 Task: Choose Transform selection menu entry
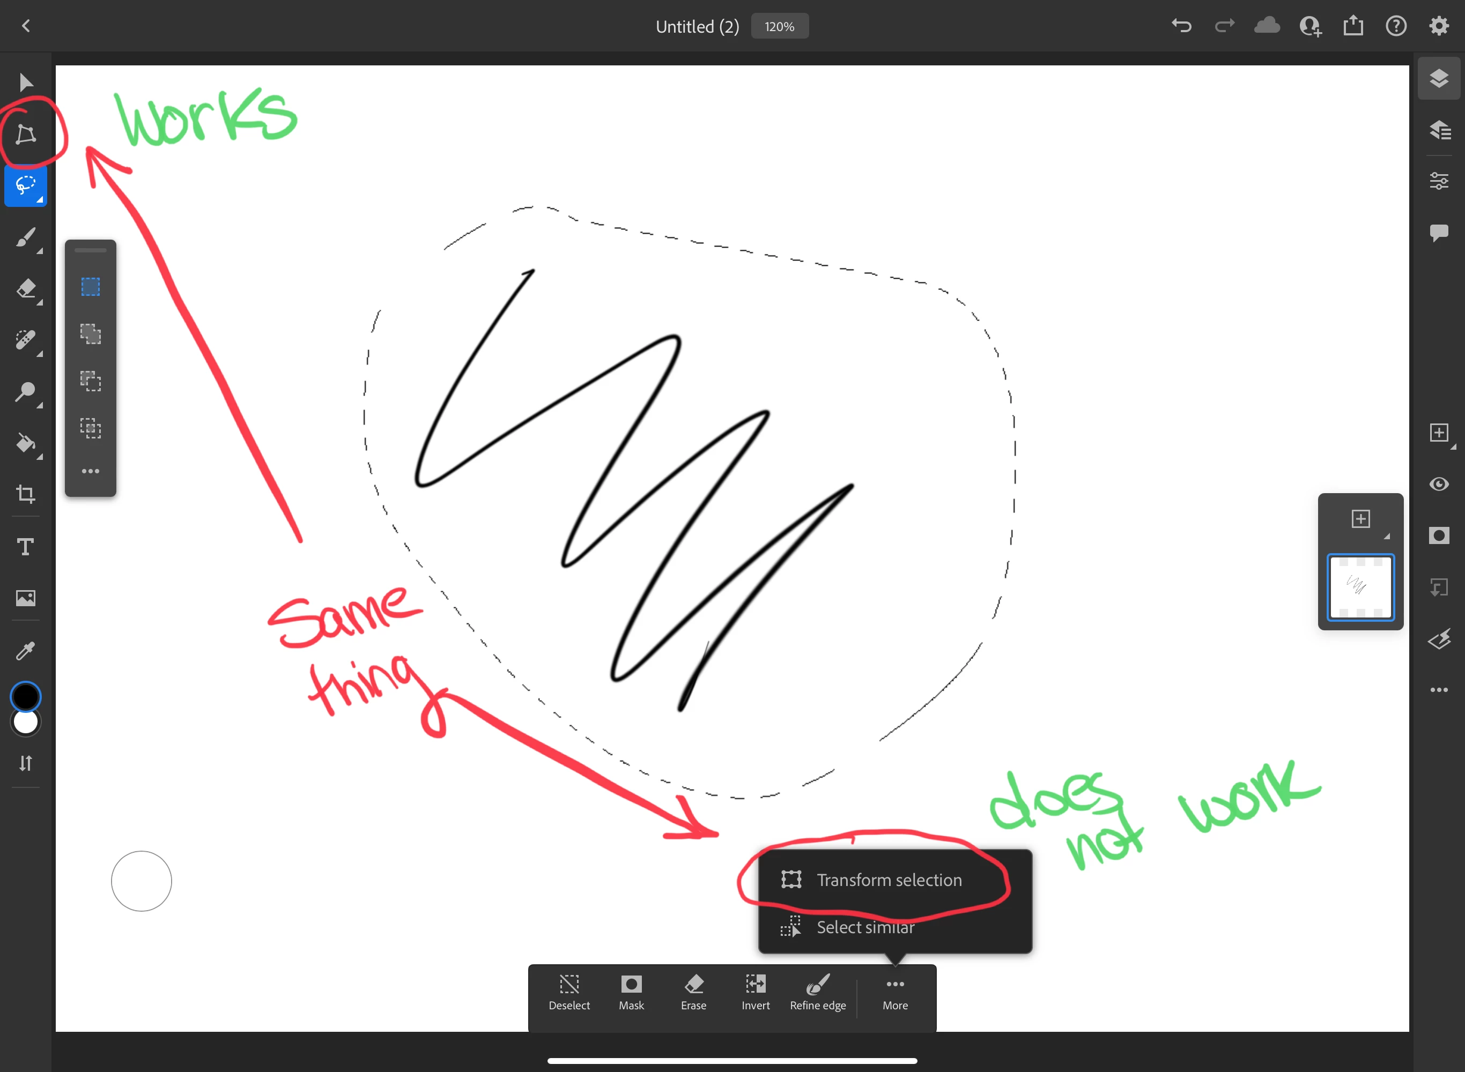click(x=889, y=880)
